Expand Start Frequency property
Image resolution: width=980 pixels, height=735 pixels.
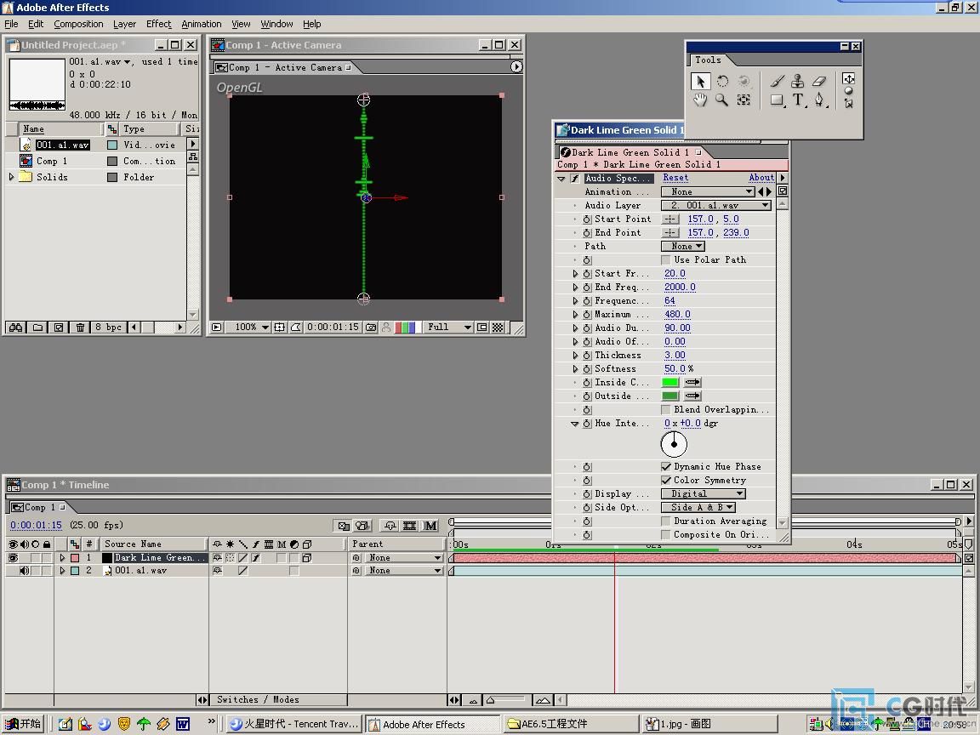click(576, 274)
